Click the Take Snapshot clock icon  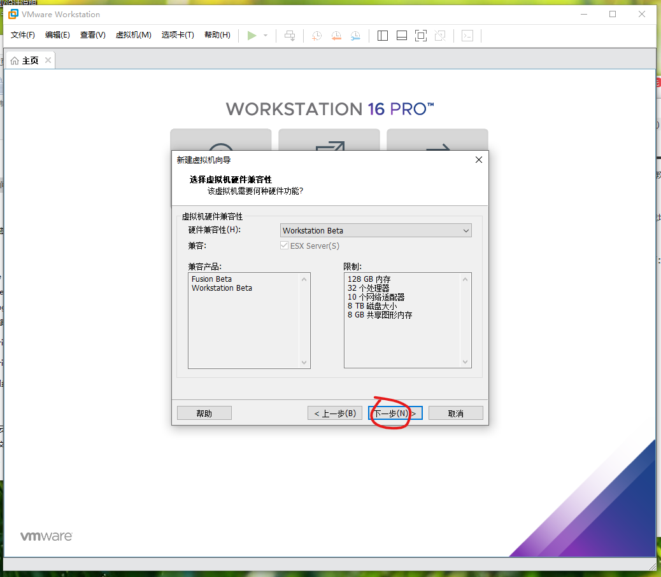(x=316, y=36)
